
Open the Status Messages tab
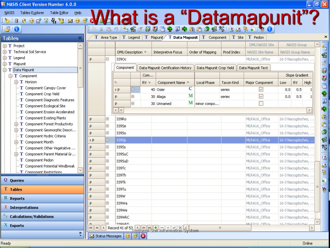pyautogui.click(x=106, y=236)
